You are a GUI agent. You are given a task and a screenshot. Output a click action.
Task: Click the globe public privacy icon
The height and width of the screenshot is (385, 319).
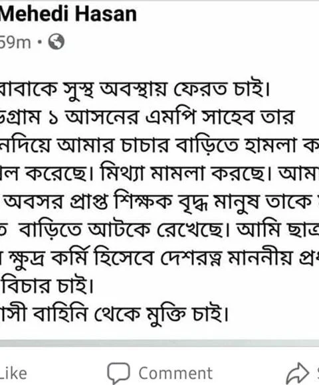[56, 42]
